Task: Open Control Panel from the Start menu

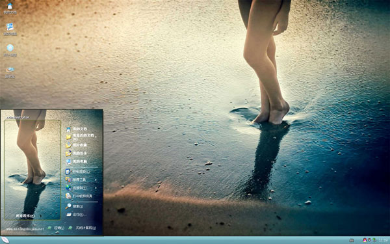Action: [x=77, y=172]
